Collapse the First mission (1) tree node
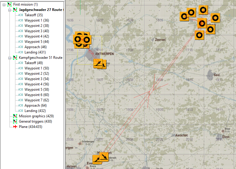This screenshot has height=169, width=236. pyautogui.click(x=4, y=5)
